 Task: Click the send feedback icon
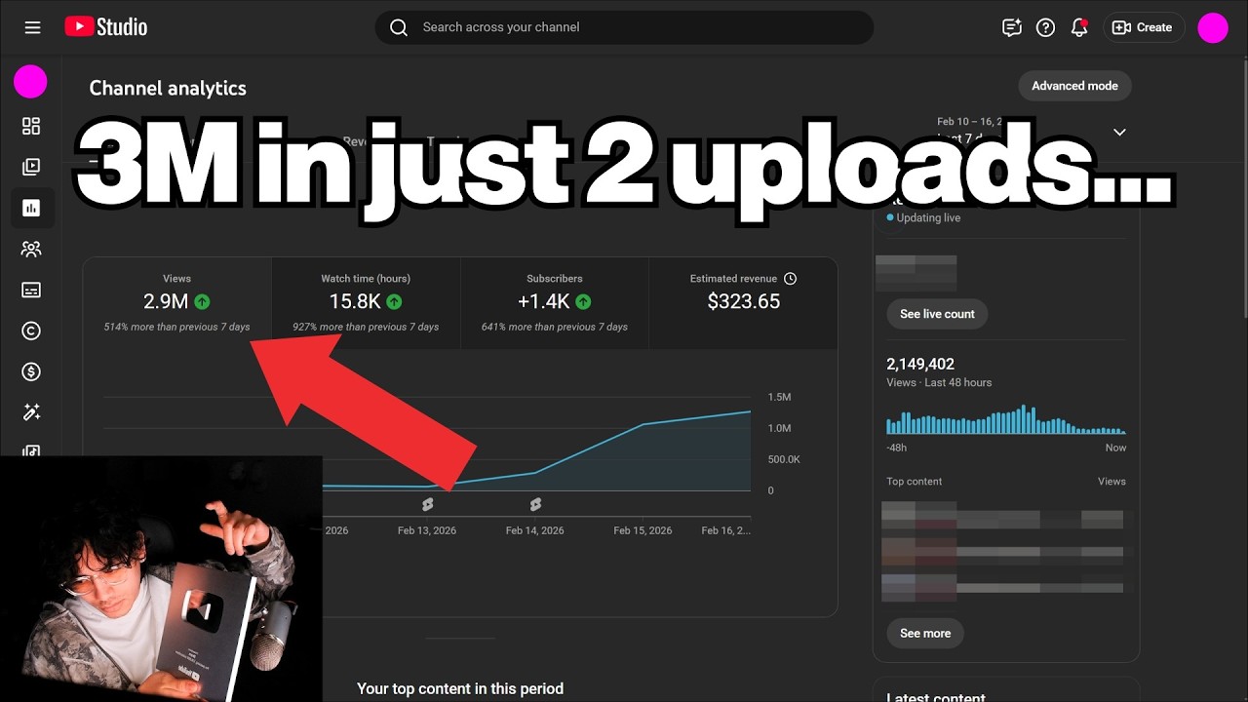(x=1012, y=27)
